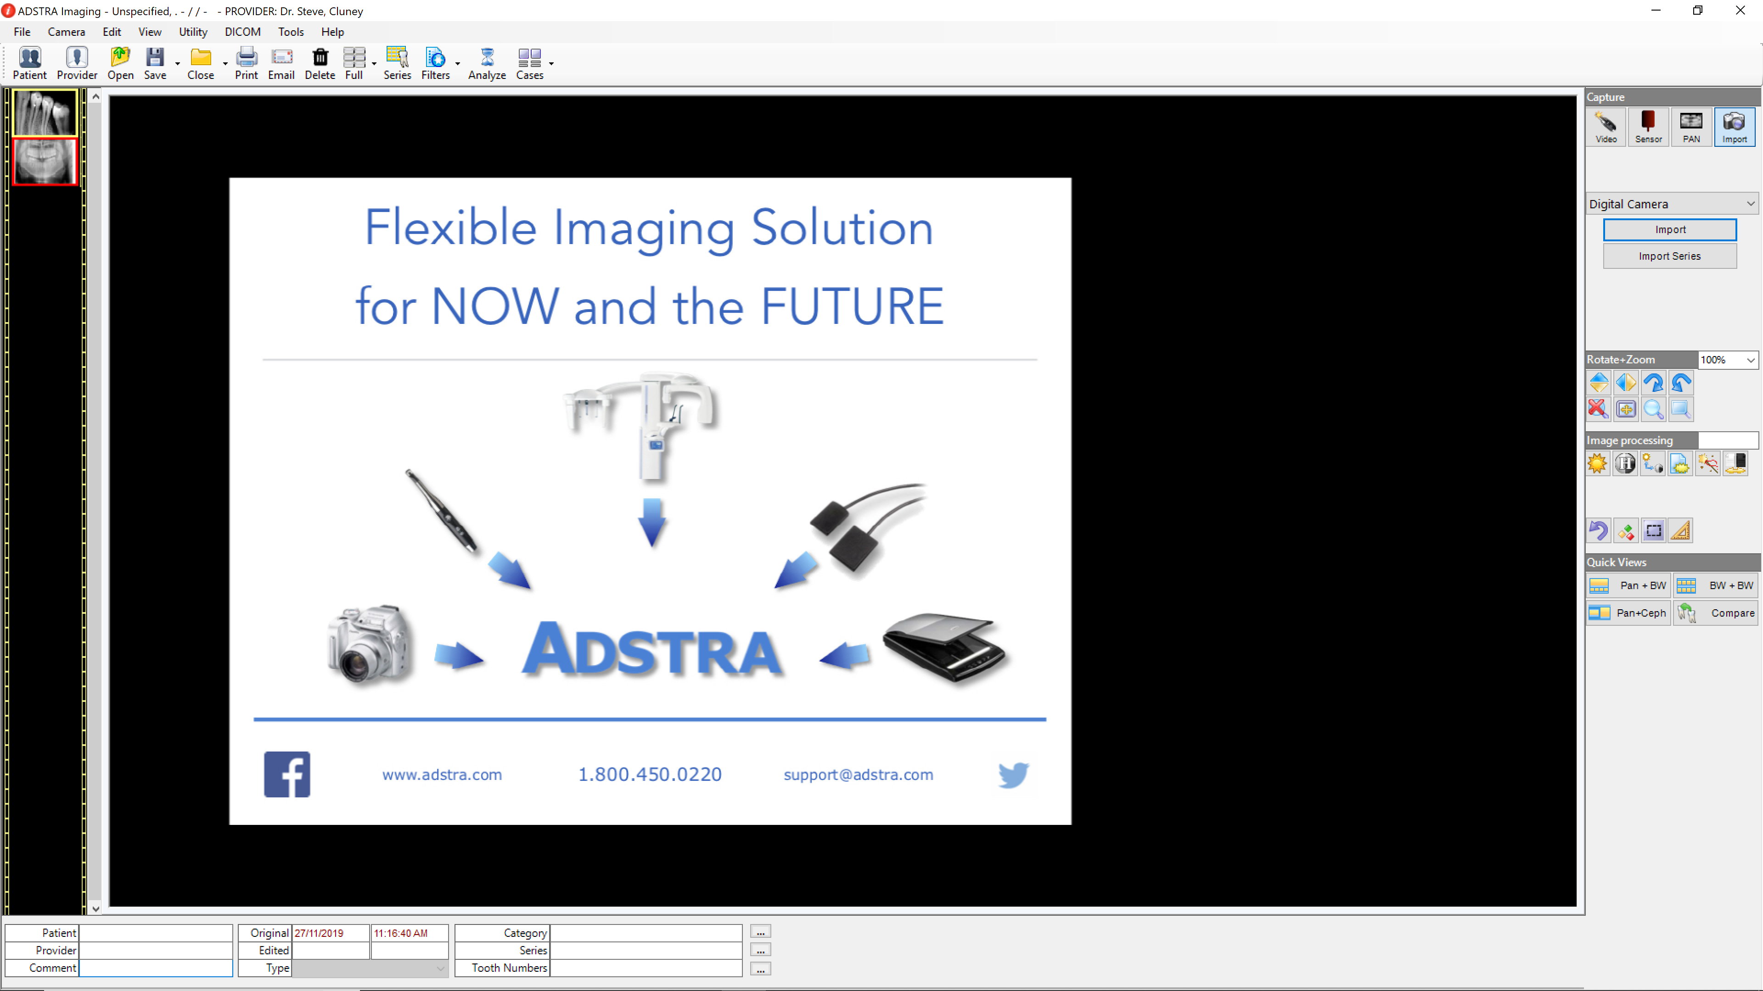This screenshot has height=991, width=1763.
Task: Enable the Import capture mode toggle
Action: click(x=1735, y=127)
